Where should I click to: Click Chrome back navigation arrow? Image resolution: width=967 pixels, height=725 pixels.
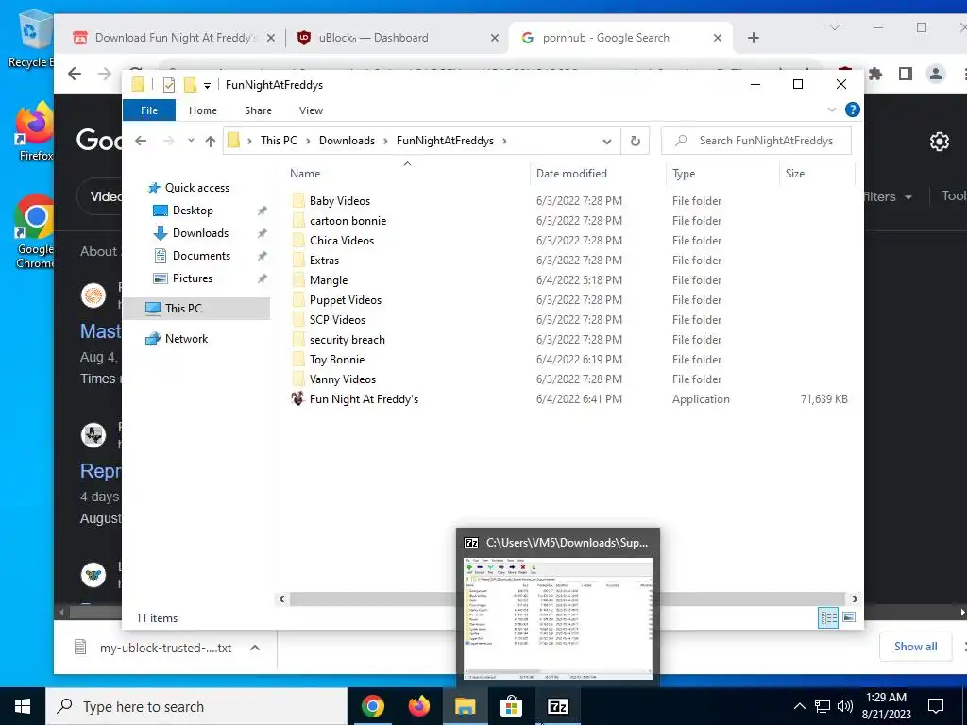pos(75,74)
